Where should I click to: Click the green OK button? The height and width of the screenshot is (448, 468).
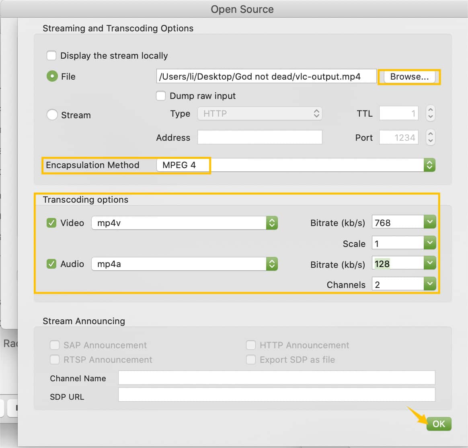(439, 424)
